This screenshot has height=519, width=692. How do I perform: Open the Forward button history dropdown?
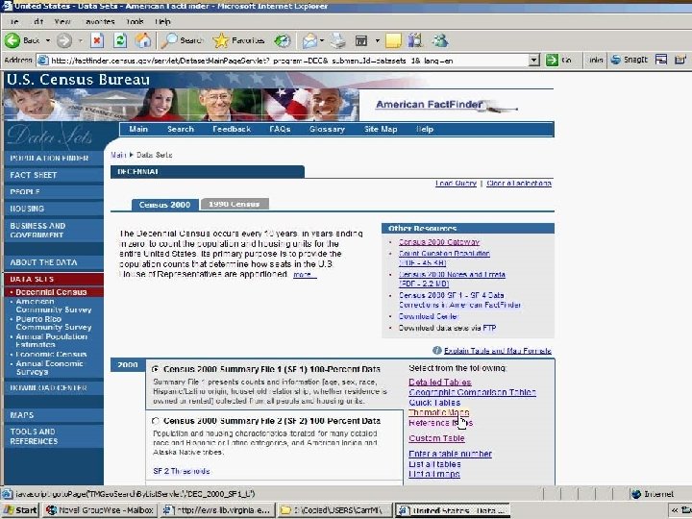click(x=81, y=40)
